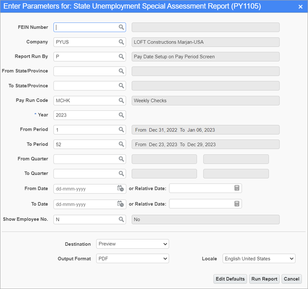Close the parameters dialog with X
The image size is (308, 289).
point(300,7)
